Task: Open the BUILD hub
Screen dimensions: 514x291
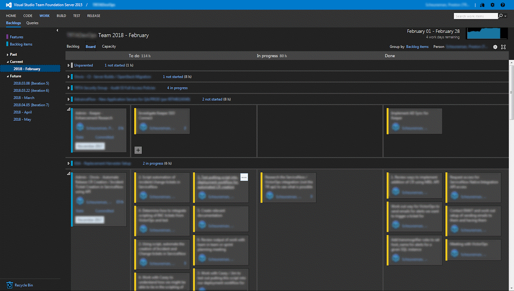Action: coord(61,16)
